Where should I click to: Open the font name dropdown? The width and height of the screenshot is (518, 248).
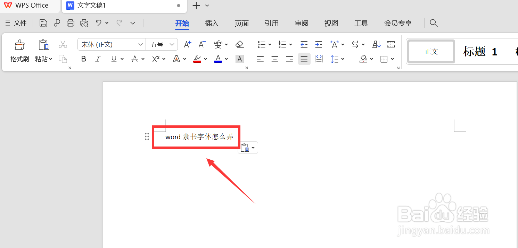tap(141, 44)
